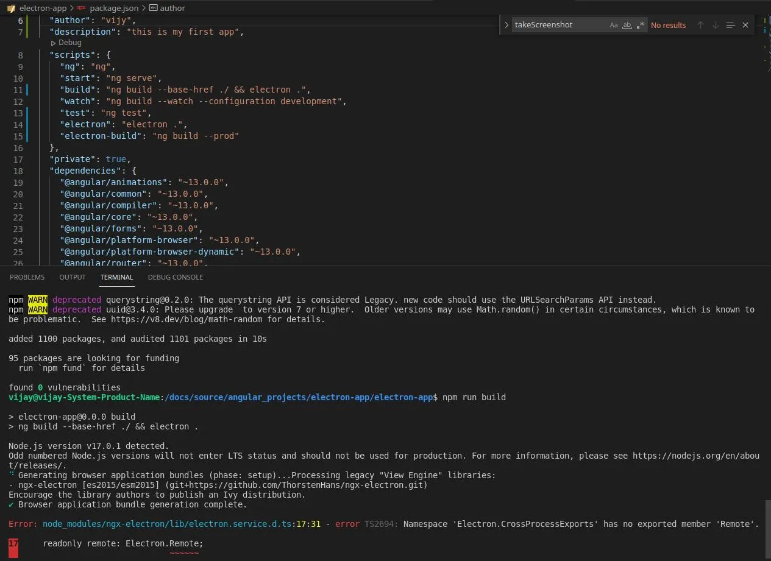Click the string symbol icon before author breadcrumb
Screen dimensions: 771x561
[153, 9]
